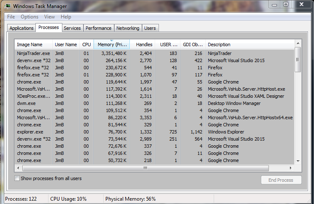Open the Services tab

click(x=72, y=28)
